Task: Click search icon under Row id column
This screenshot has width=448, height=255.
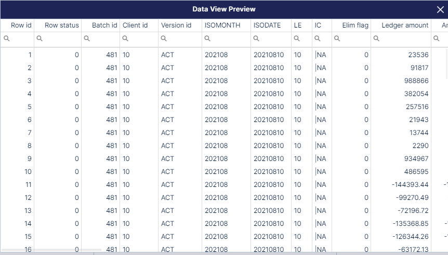Action: point(7,38)
